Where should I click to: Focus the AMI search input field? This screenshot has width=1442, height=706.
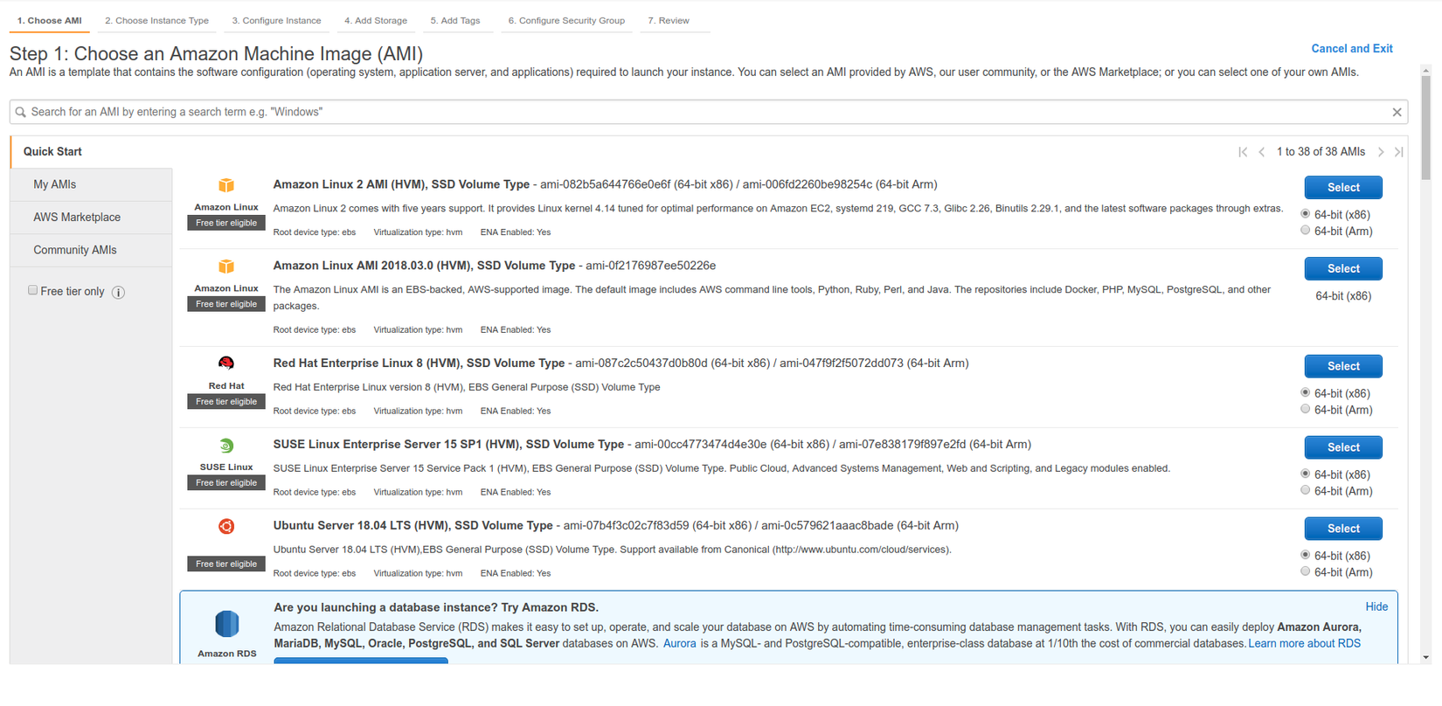(709, 112)
